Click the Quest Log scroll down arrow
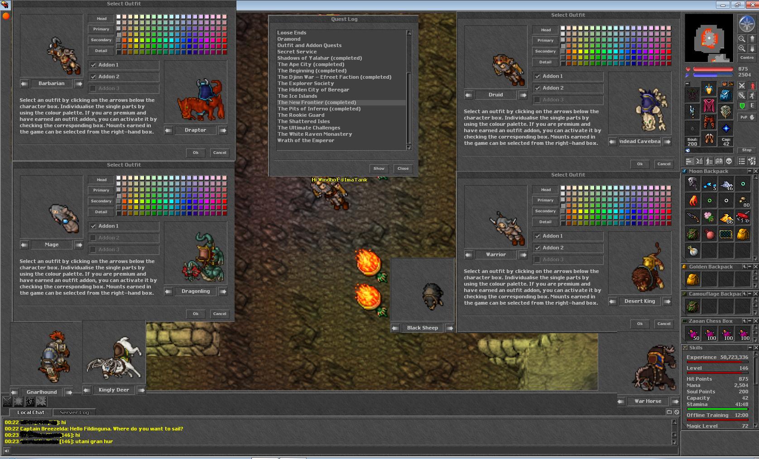Image resolution: width=759 pixels, height=459 pixels. point(409,148)
